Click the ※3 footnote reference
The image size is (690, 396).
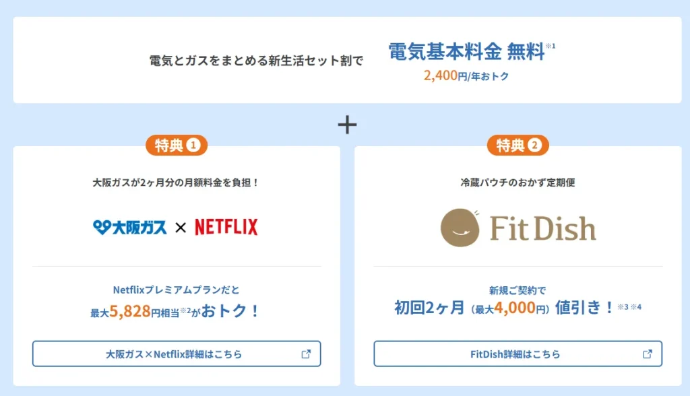622,305
